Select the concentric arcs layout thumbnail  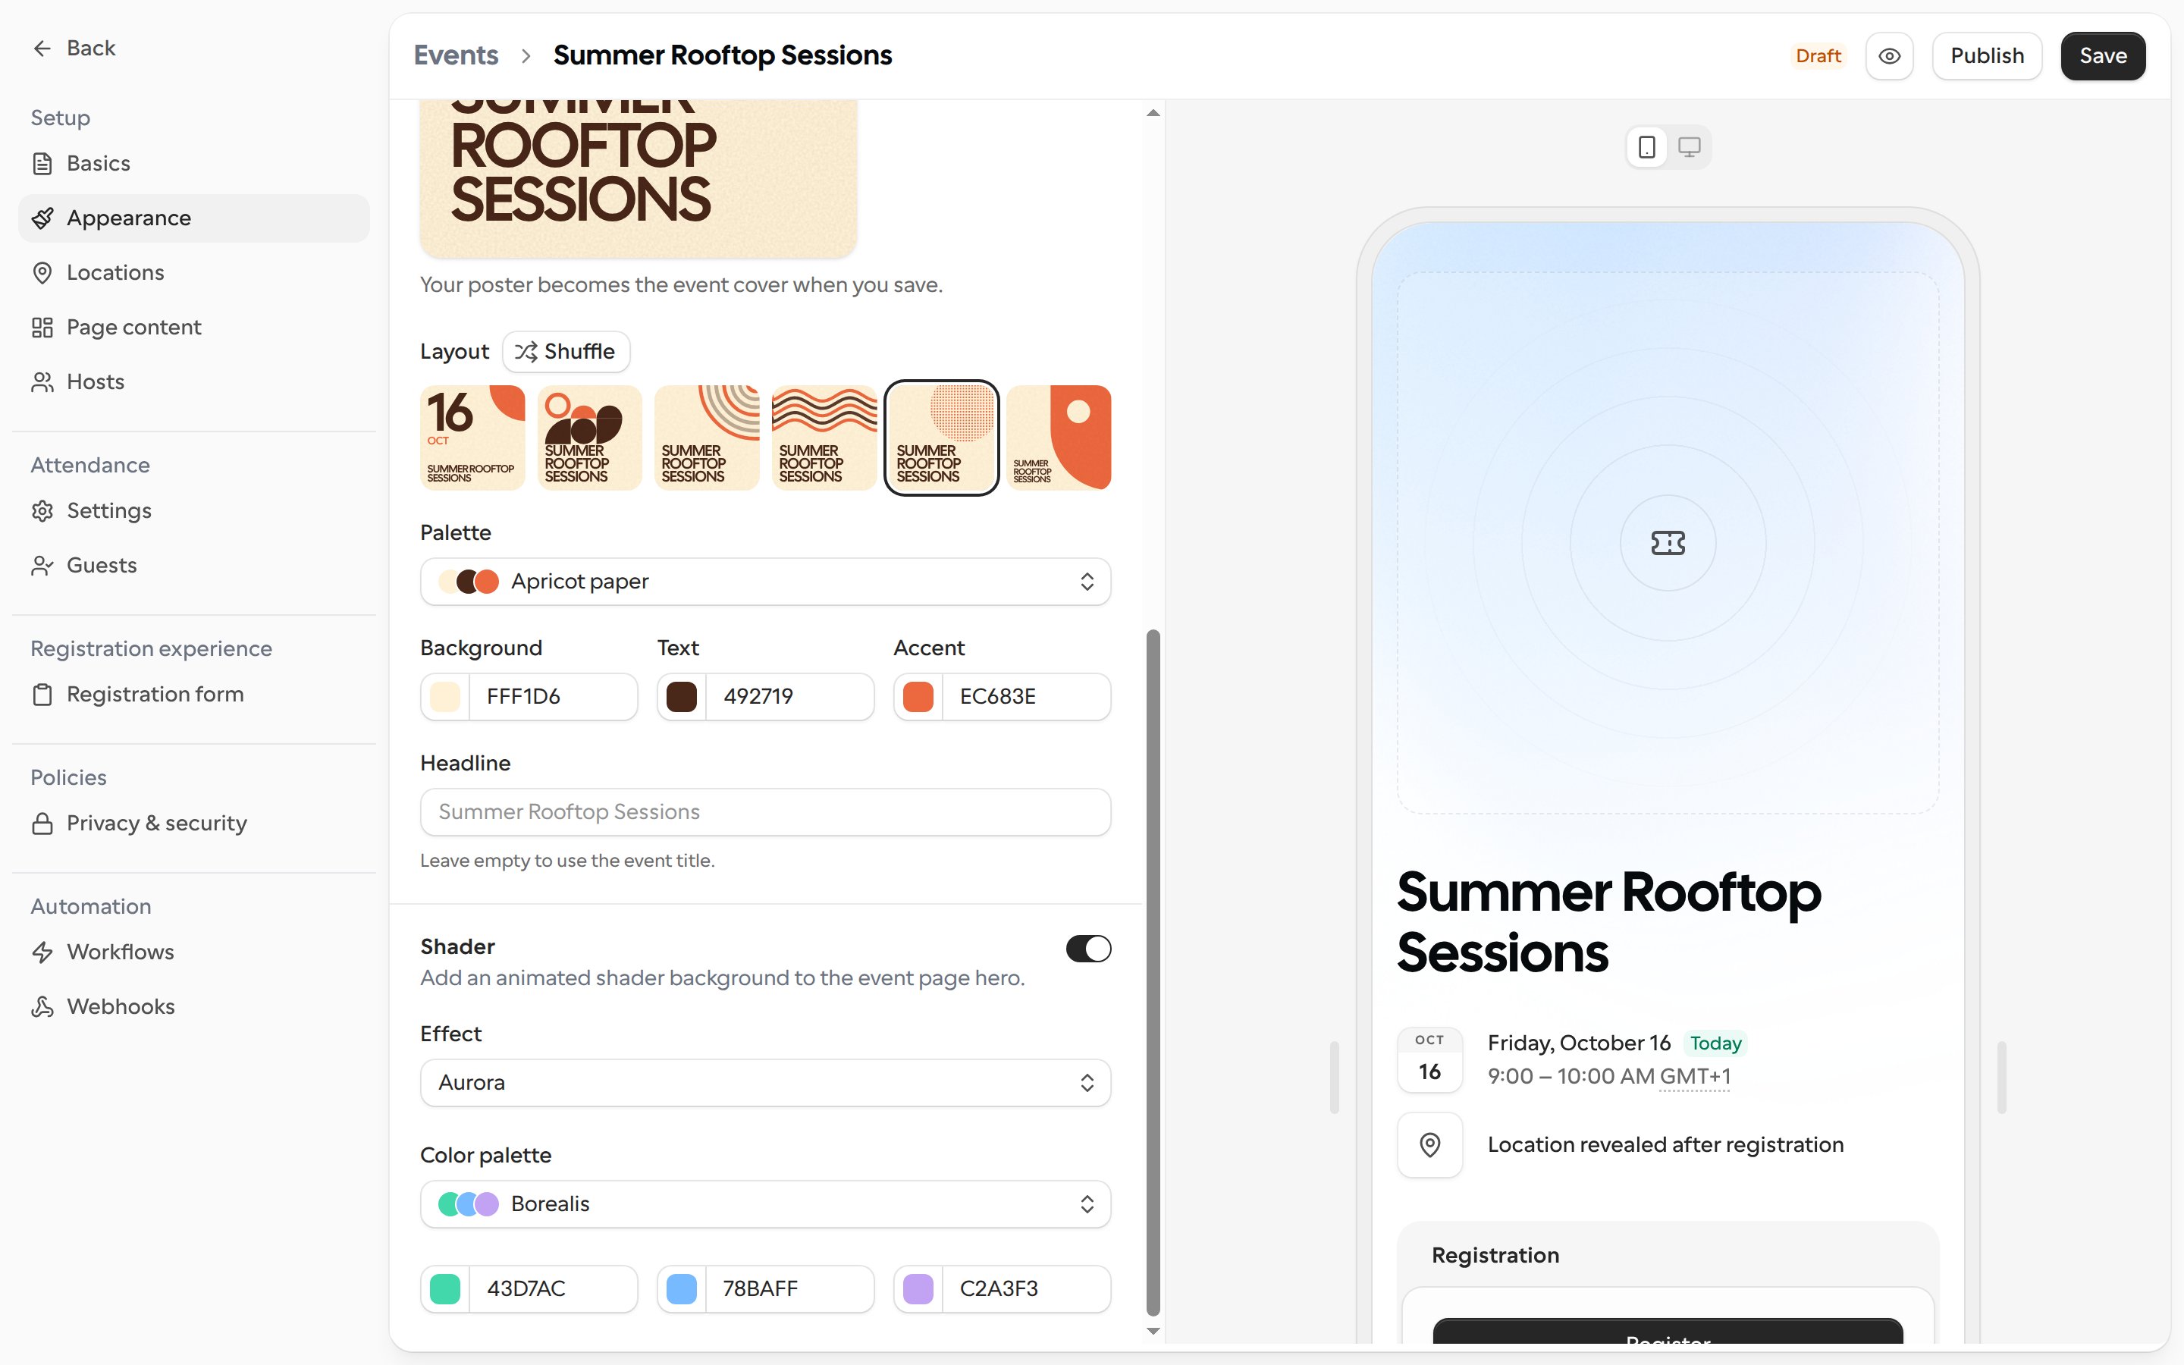[x=707, y=438]
